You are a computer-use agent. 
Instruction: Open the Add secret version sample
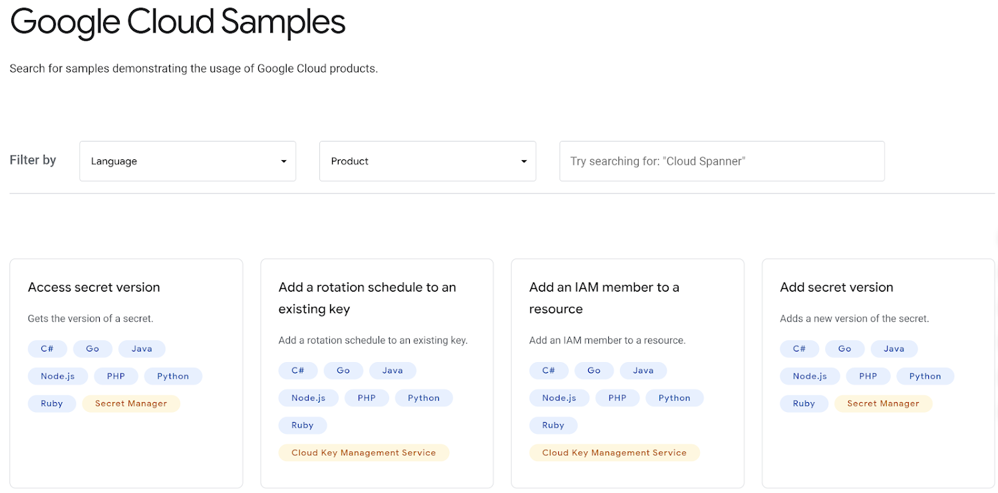(x=836, y=287)
